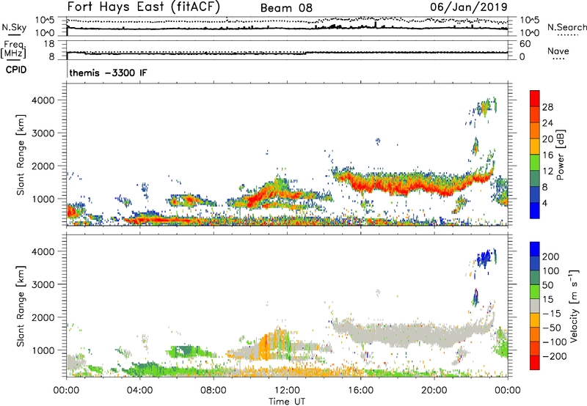Select the light green 12–16 Power color segment

(535, 163)
